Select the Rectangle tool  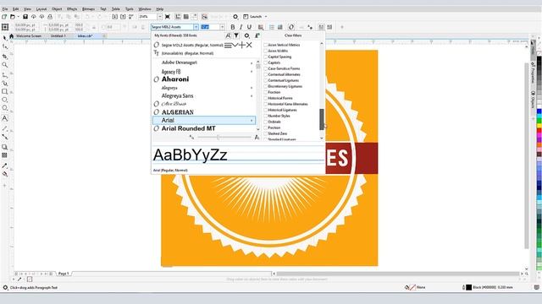4,91
